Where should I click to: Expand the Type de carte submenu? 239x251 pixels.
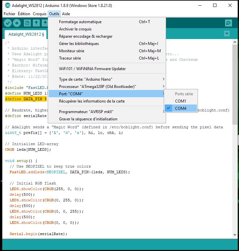pos(107,79)
